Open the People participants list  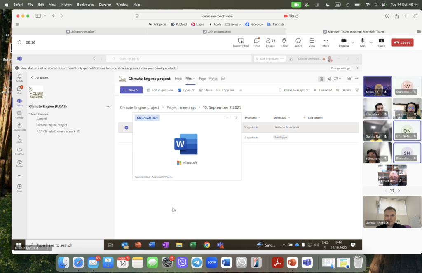[x=270, y=42]
